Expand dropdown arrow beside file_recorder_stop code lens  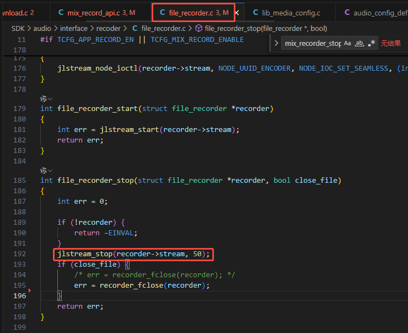(x=50, y=171)
